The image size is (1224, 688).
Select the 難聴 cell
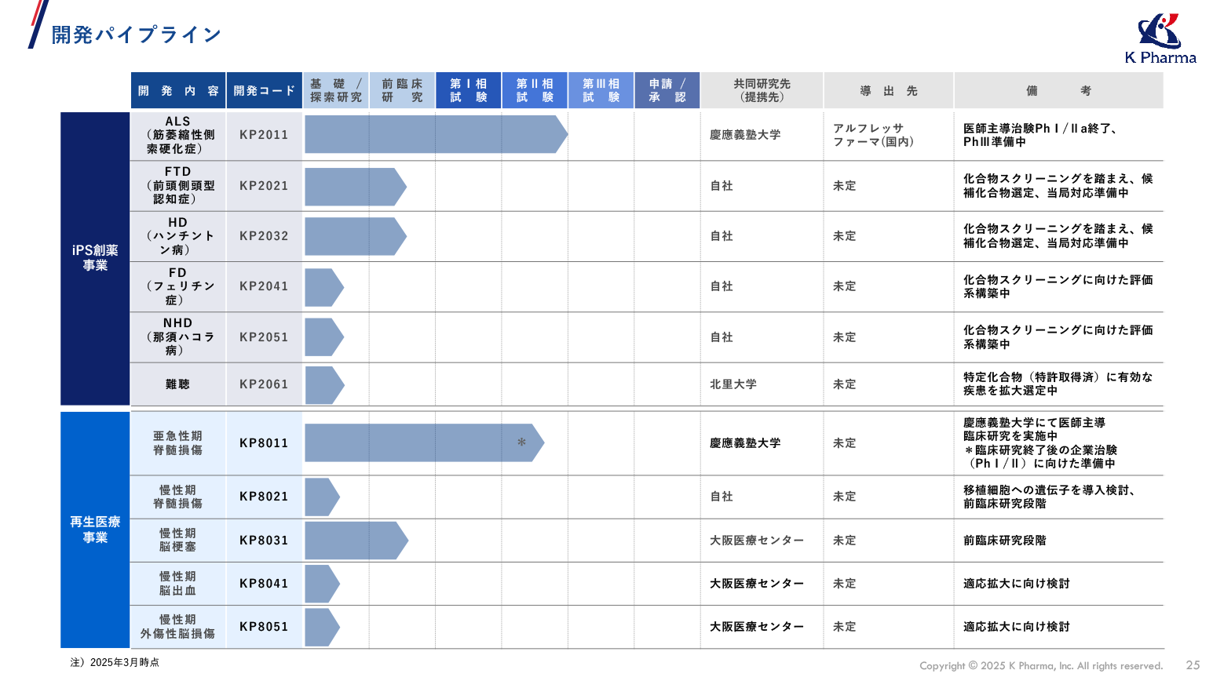[178, 384]
